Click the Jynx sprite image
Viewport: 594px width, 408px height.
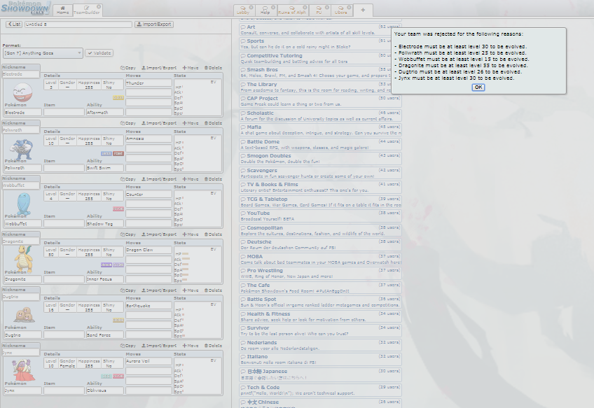(x=24, y=370)
